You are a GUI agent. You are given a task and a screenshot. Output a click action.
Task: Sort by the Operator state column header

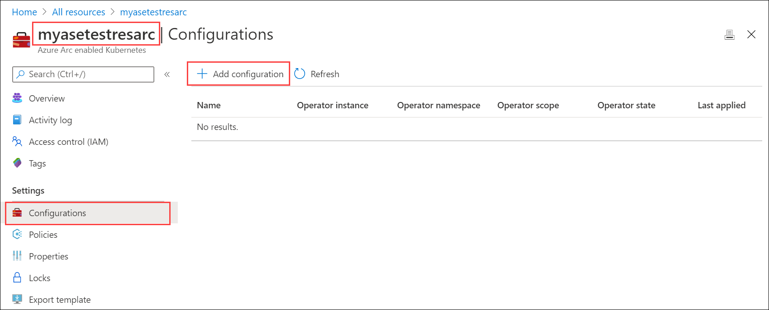click(626, 106)
